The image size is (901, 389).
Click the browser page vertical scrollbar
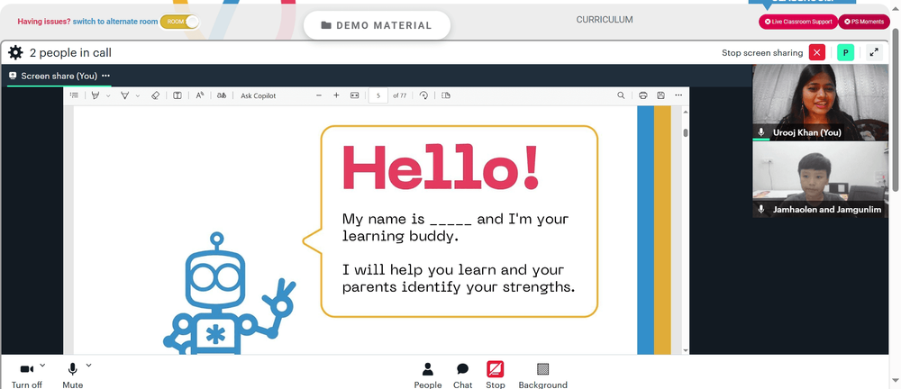click(x=896, y=109)
